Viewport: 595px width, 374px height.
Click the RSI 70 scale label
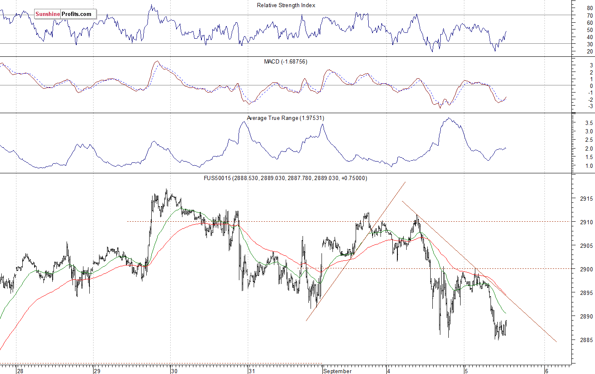(590, 16)
